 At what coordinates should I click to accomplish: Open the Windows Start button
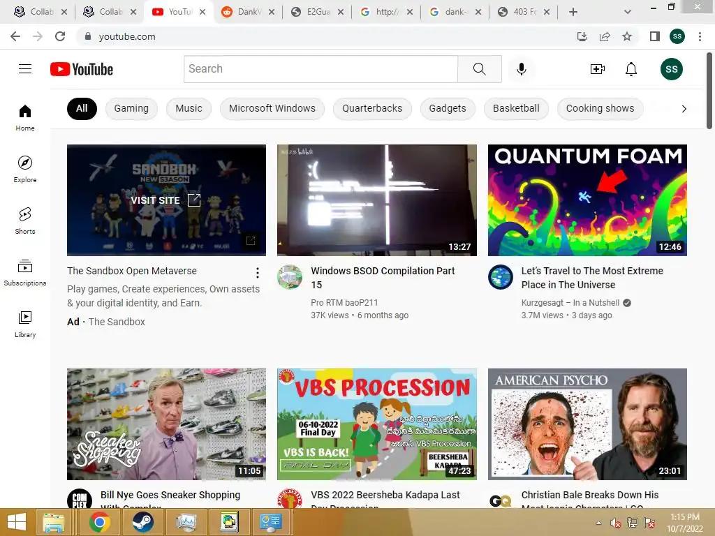tap(17, 522)
